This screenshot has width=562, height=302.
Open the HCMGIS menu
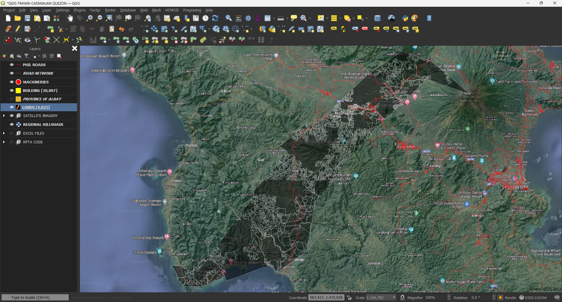172,10
